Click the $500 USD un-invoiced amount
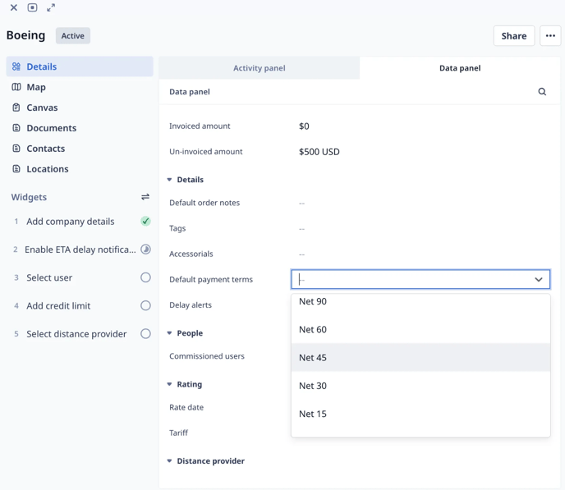 pos(319,152)
